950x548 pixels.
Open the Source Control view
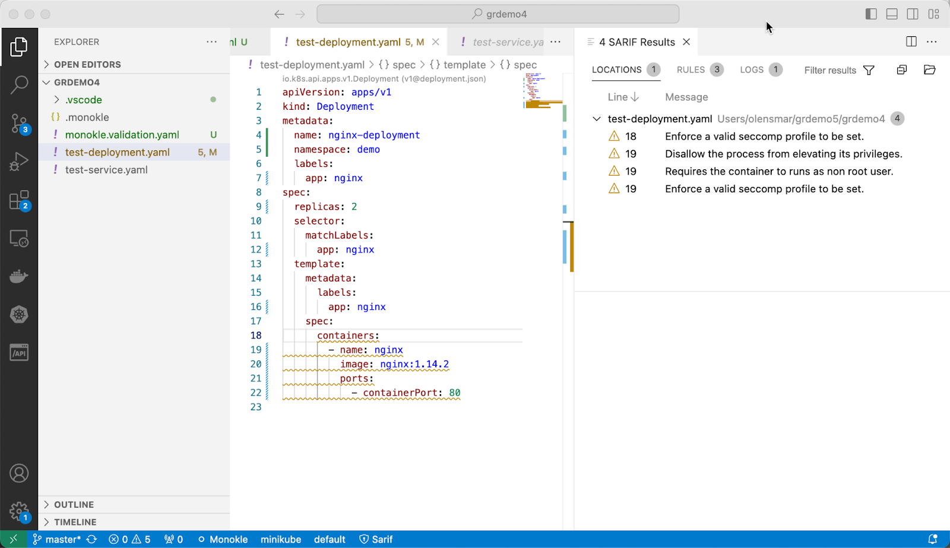(19, 123)
